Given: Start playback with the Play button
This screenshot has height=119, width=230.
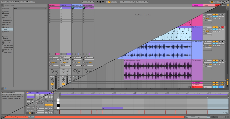Looking at the screenshot, I should click(x=97, y=2).
